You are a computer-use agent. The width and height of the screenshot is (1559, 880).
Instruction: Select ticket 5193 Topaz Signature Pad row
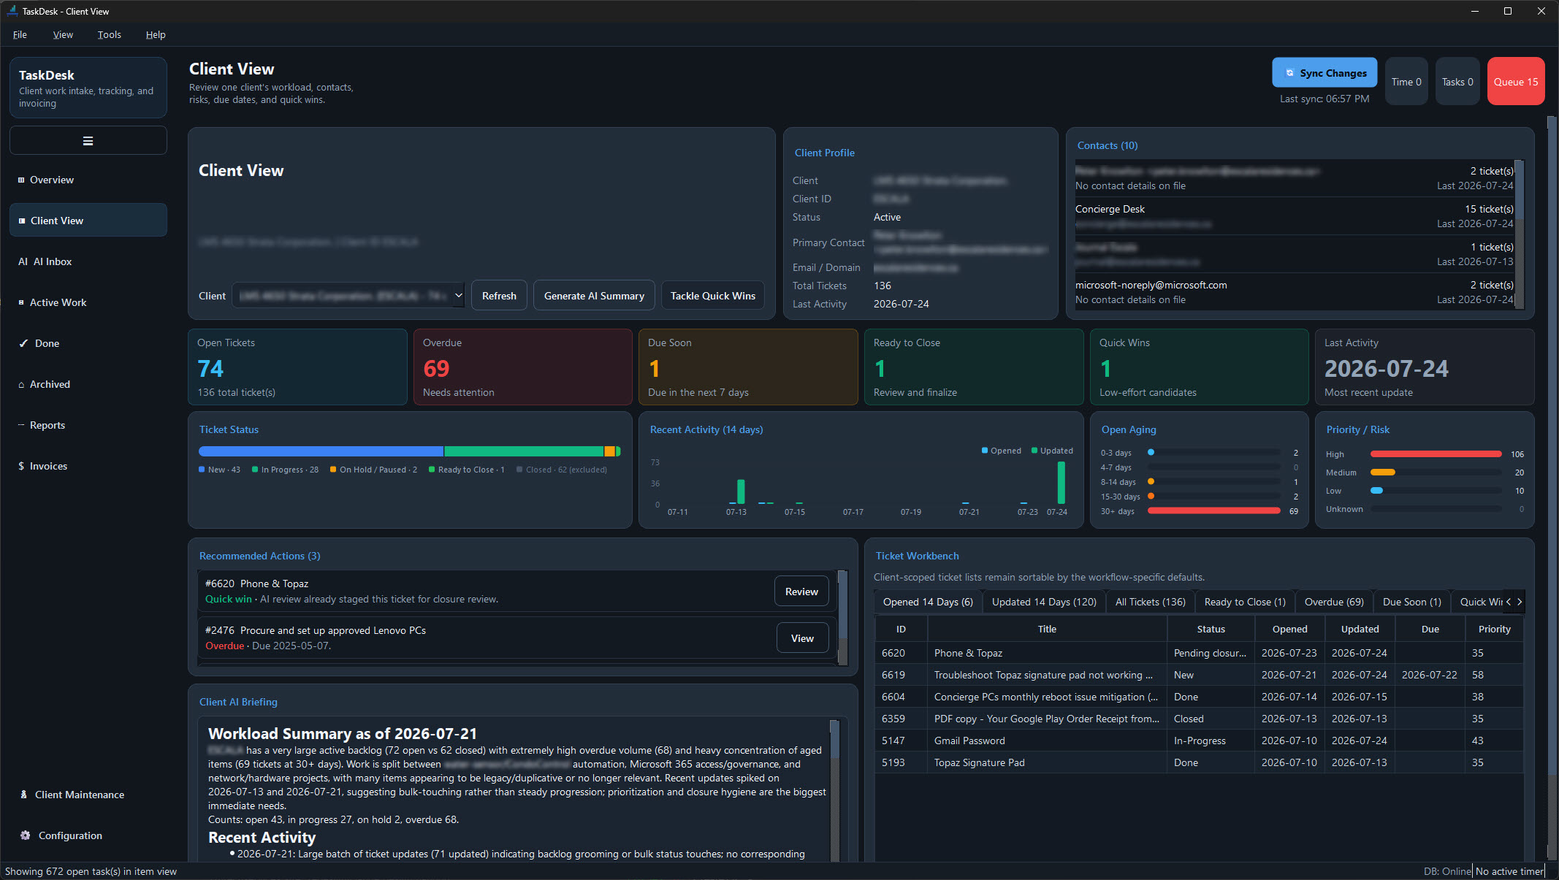(x=1199, y=763)
